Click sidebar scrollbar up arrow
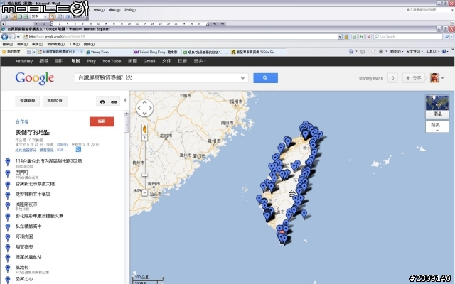 (x=127, y=114)
